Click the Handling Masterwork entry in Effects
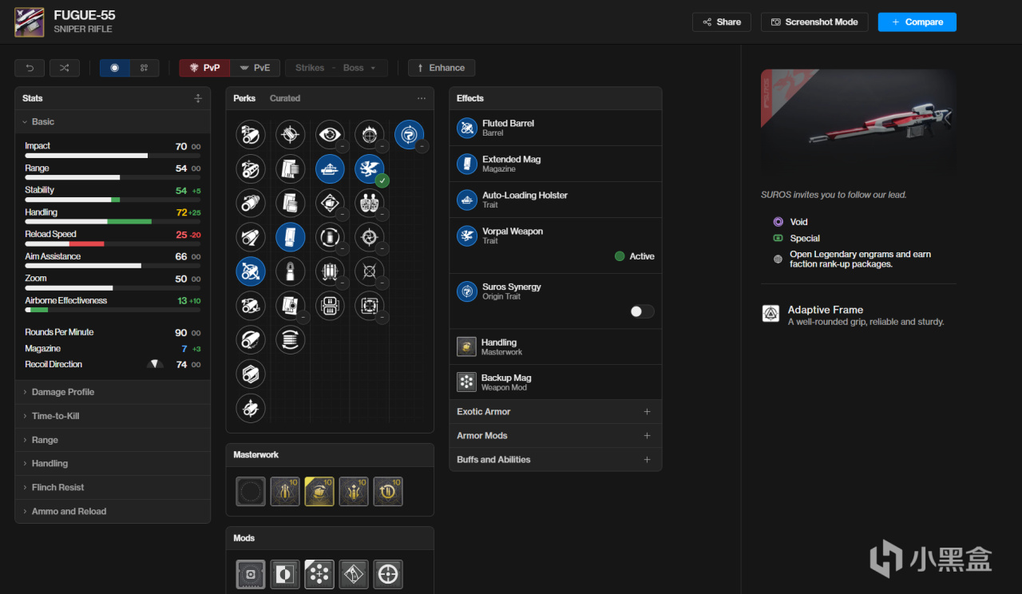 [x=556, y=346]
